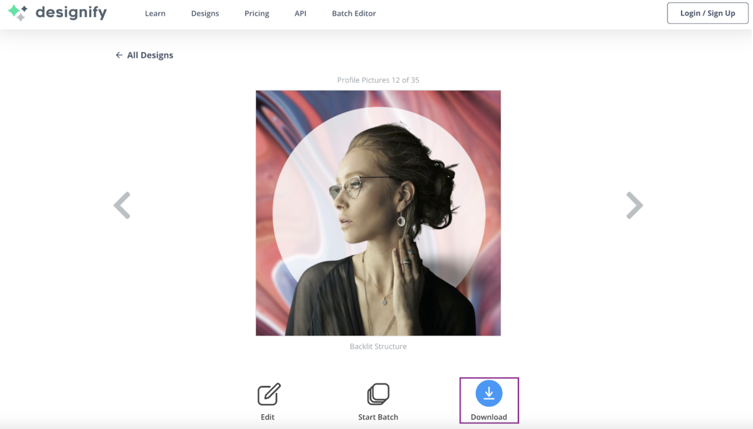Open the Pricing page
The width and height of the screenshot is (753, 429).
pos(256,13)
